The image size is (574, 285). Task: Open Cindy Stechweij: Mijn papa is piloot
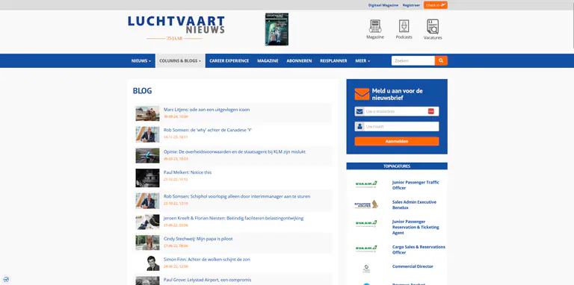(x=198, y=239)
